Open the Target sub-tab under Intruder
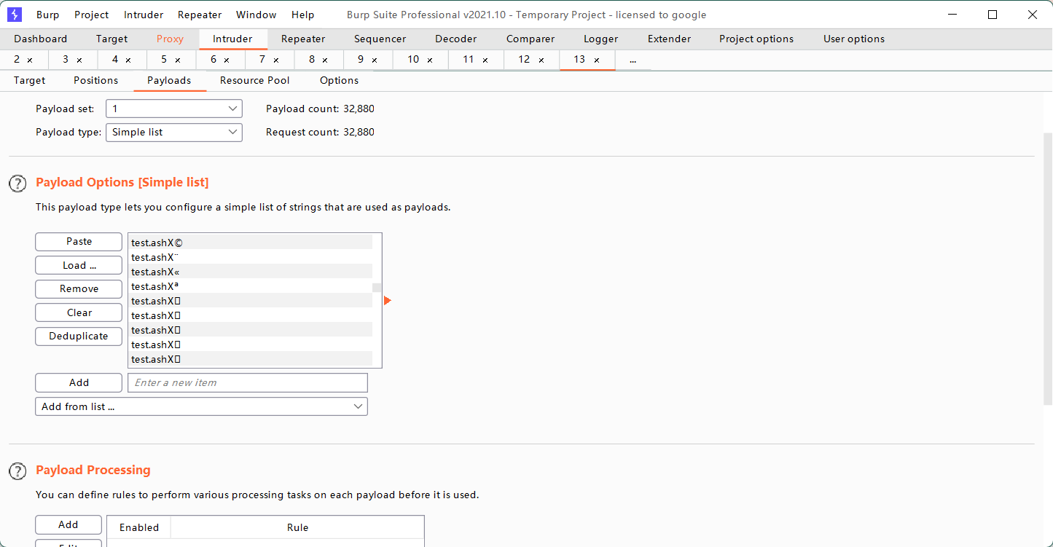Screen dimensions: 1053x547 click(x=30, y=81)
